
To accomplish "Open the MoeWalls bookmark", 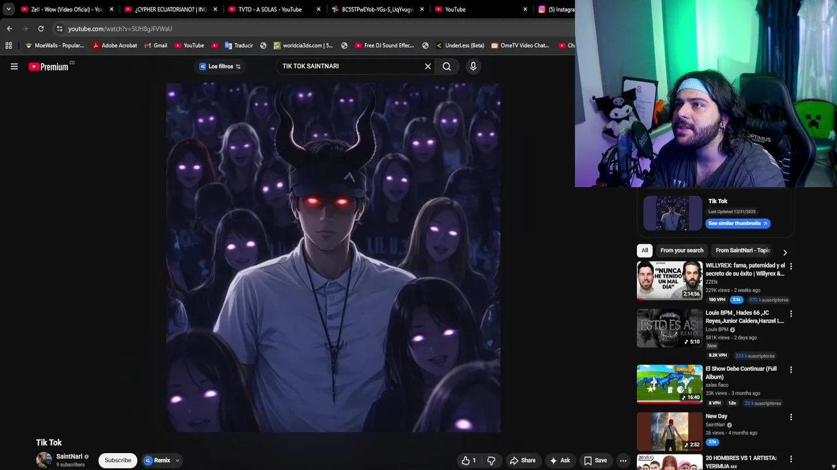I will click(x=54, y=46).
